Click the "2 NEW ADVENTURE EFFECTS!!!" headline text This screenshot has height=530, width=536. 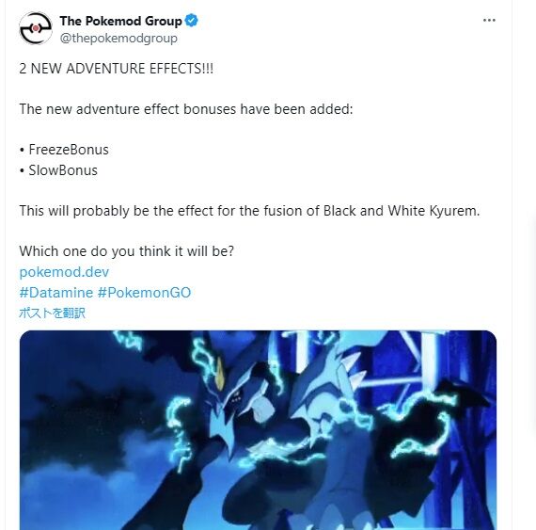coord(117,69)
